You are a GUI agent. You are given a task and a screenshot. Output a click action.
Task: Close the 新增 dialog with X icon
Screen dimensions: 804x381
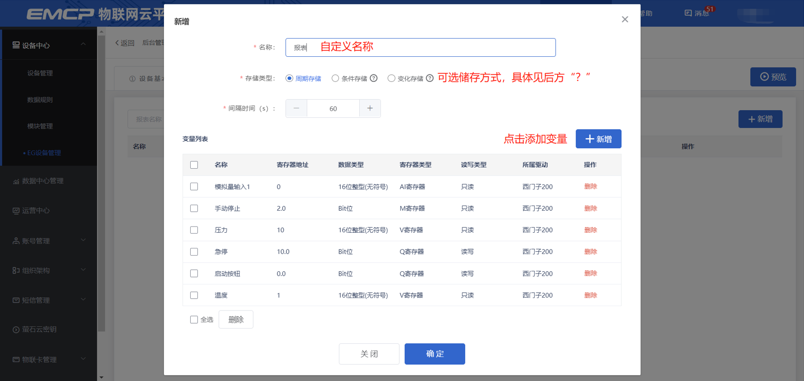coord(625,19)
